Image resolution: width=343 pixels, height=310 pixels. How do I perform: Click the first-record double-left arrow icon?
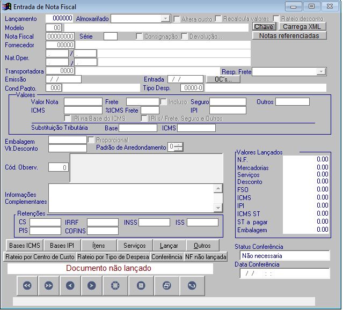[x=27, y=285]
